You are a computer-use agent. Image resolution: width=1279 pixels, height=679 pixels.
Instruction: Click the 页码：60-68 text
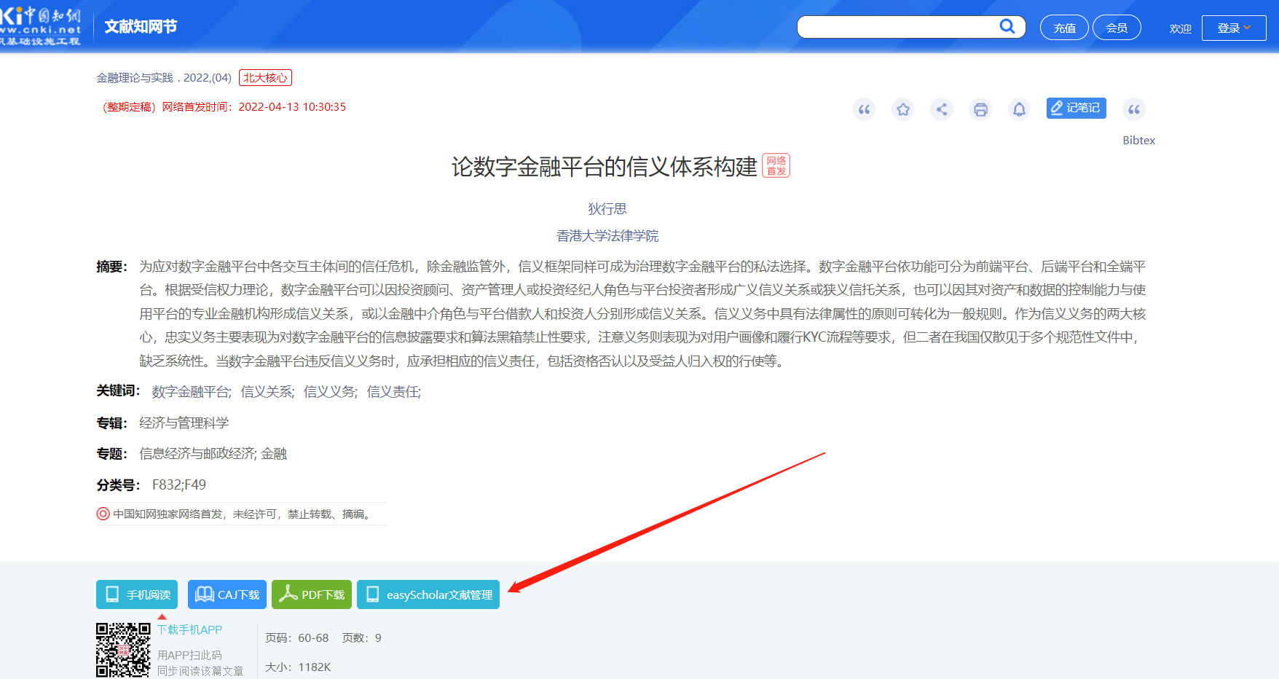click(x=297, y=638)
